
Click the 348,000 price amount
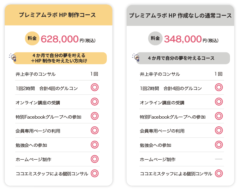(183, 39)
